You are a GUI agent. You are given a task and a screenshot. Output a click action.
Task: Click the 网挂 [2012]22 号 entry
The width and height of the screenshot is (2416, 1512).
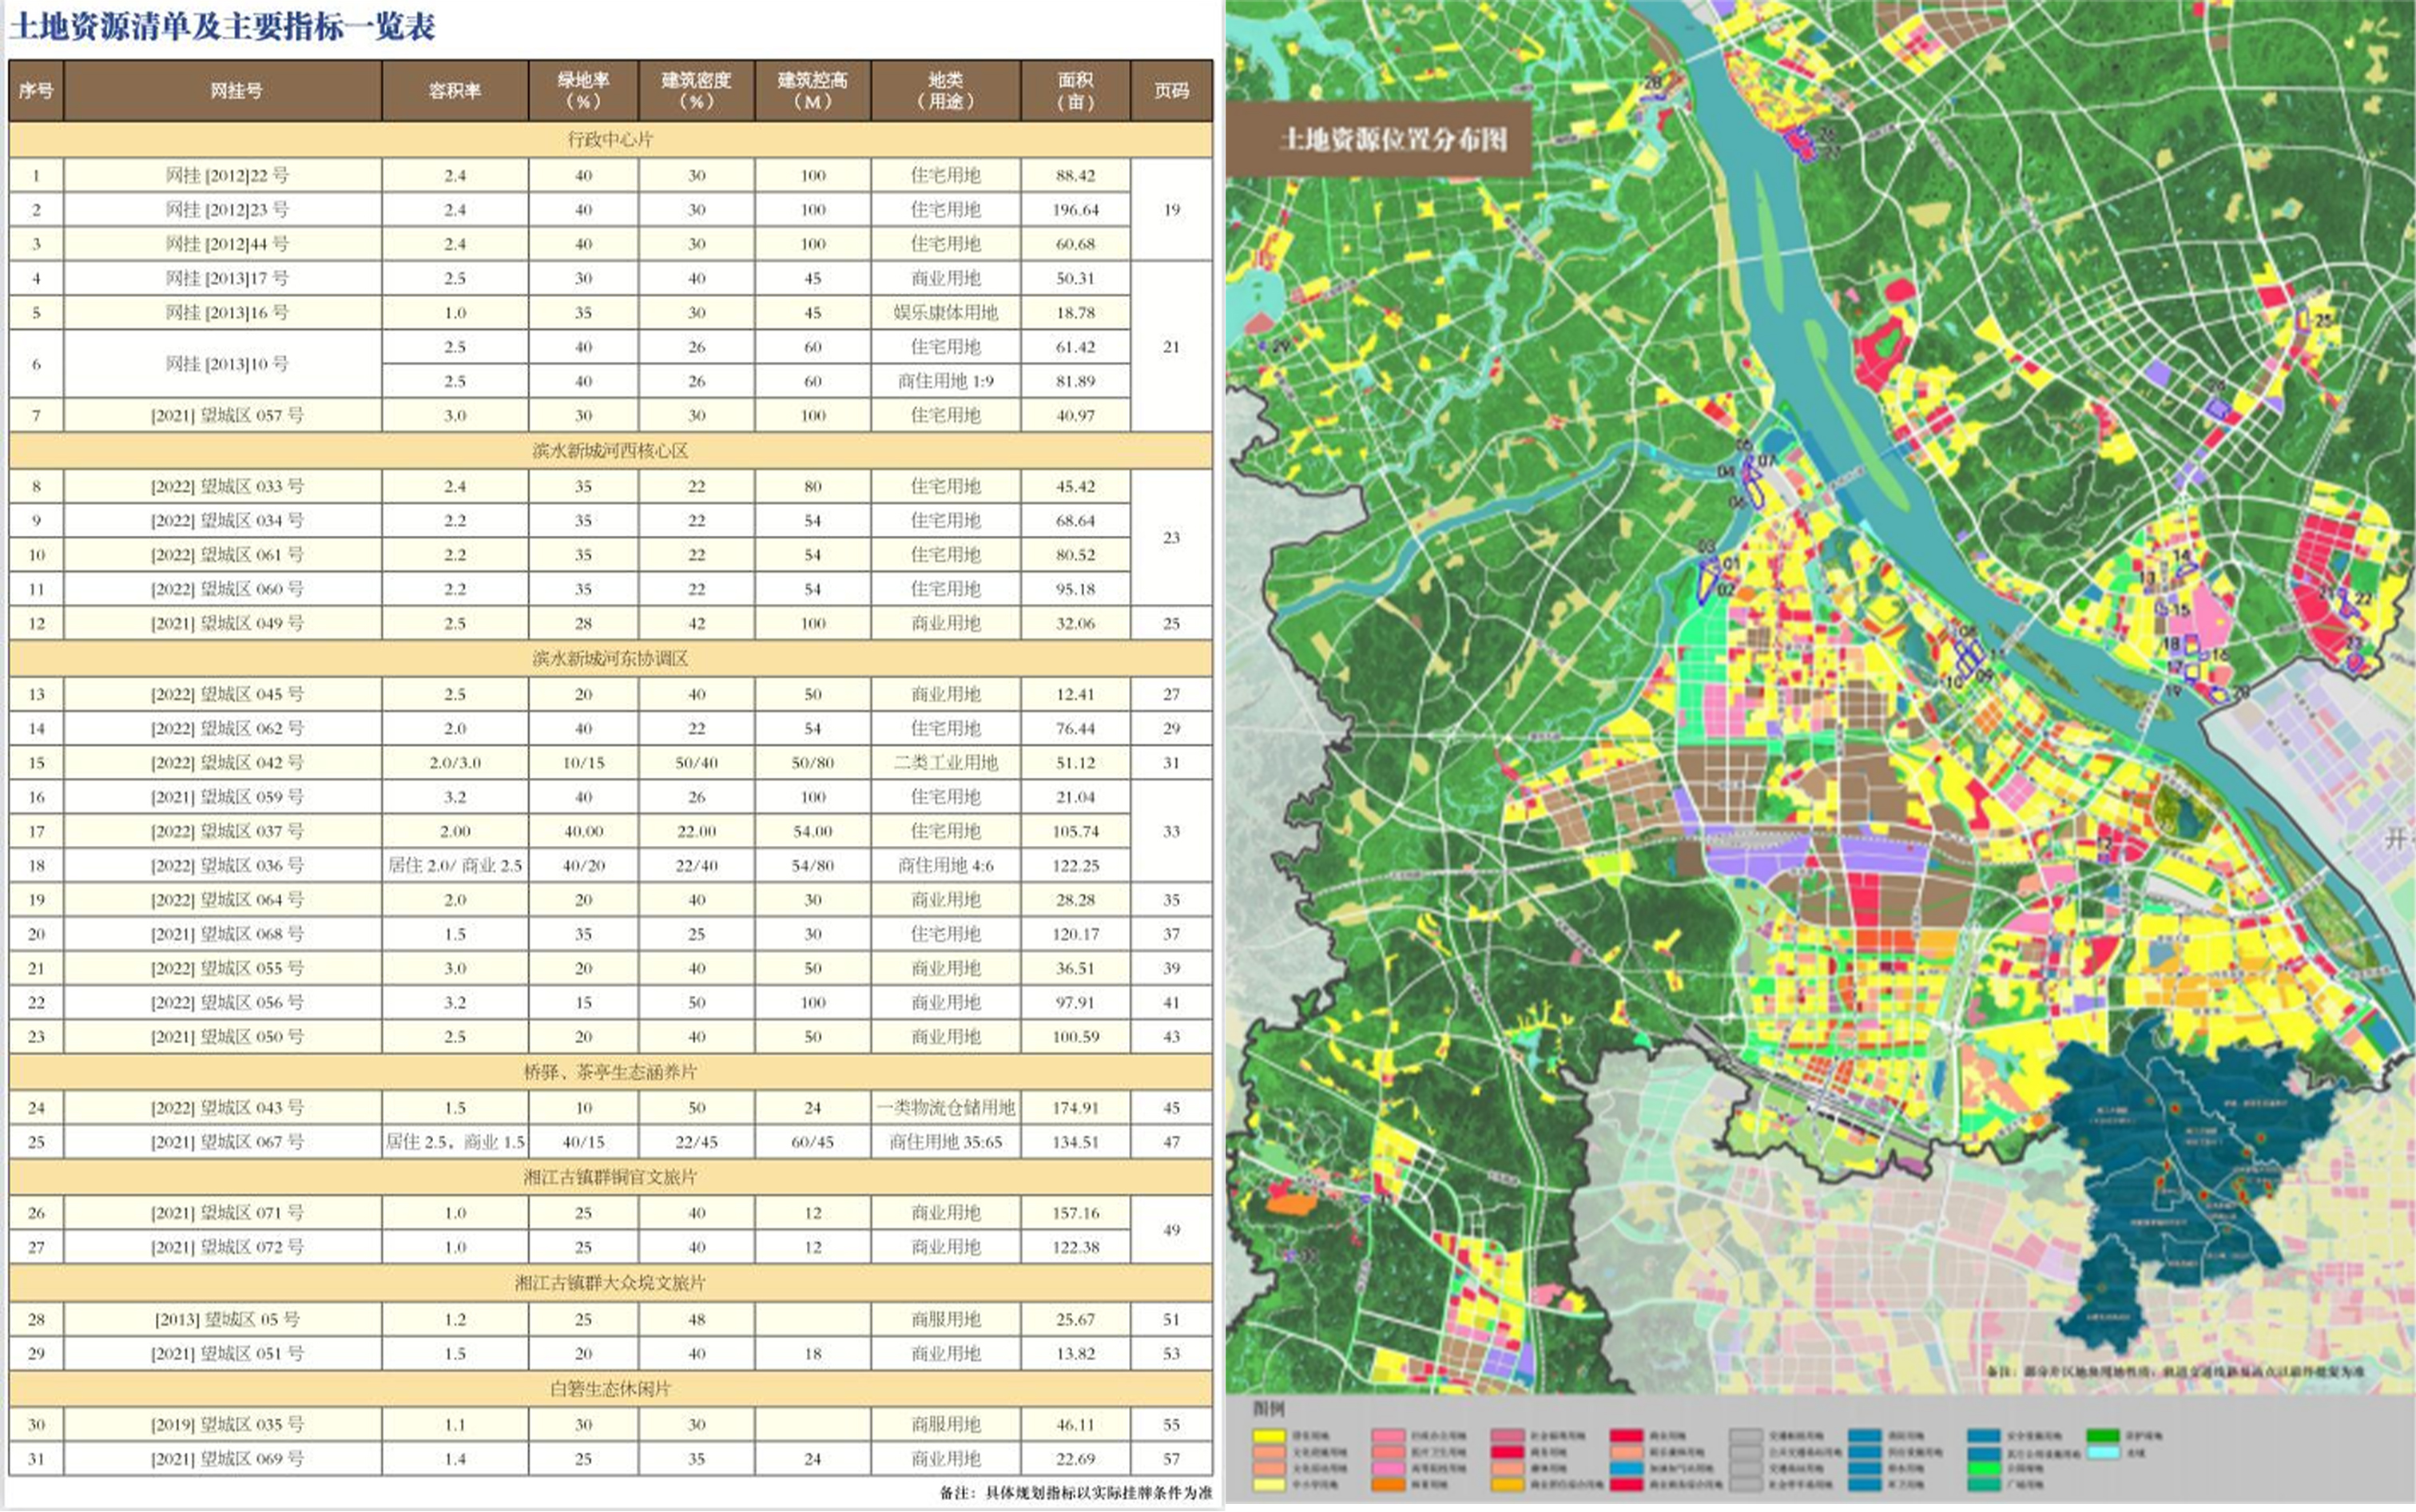pos(227,175)
